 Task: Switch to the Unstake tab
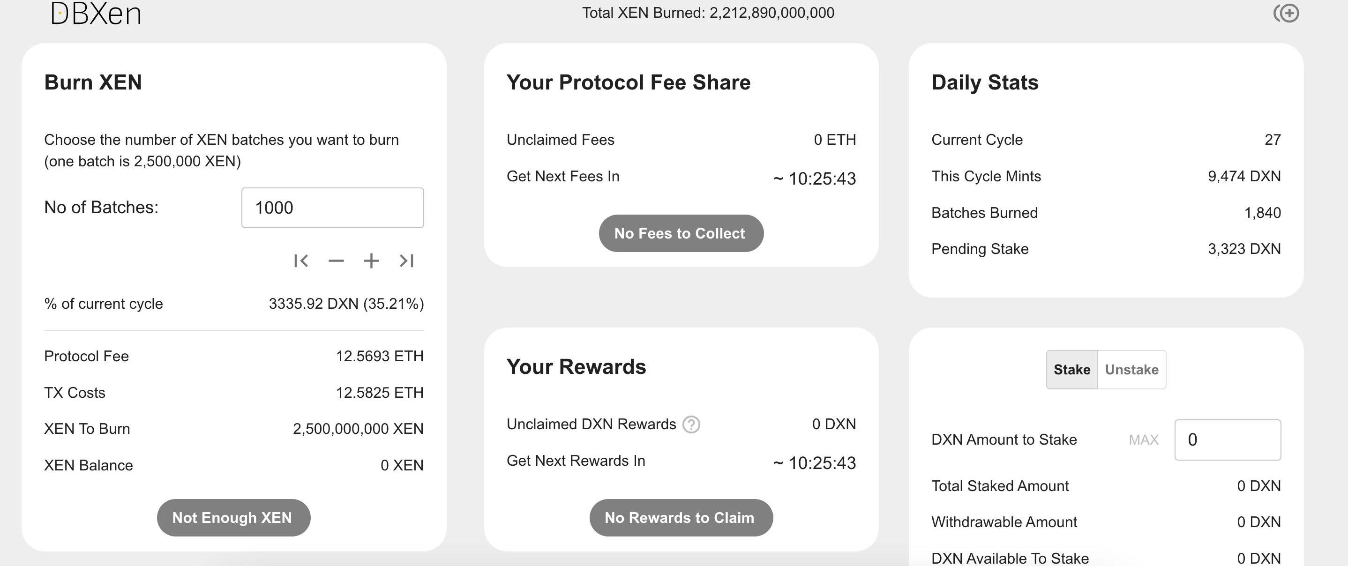click(1131, 370)
